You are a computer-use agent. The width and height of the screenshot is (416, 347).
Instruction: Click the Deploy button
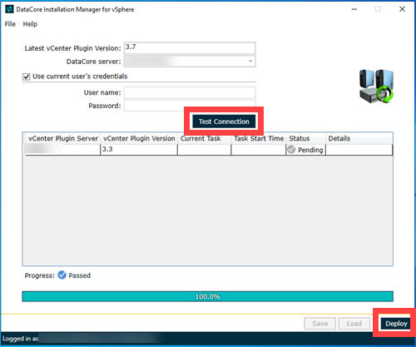pos(396,324)
